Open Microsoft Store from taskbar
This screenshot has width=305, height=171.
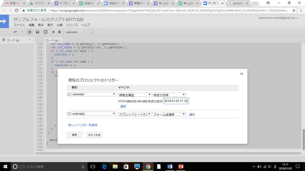(x=126, y=167)
